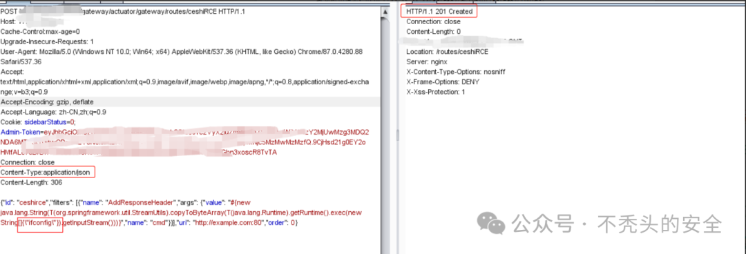
Task: Click the Content-Length: 306 header
Action: point(31,182)
